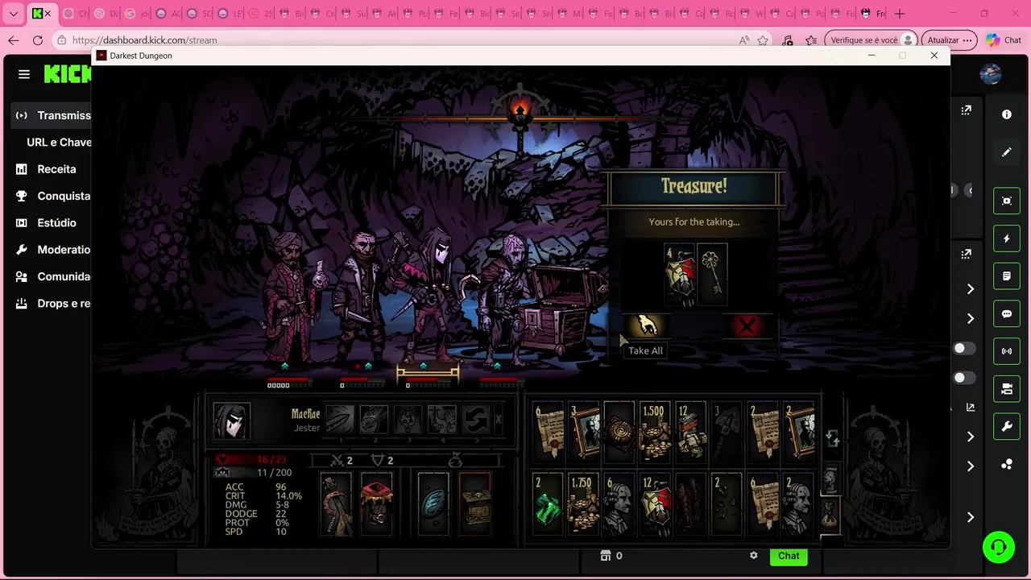Select Jester skill slot 1
Screen dimensions: 1031x580
(x=340, y=420)
